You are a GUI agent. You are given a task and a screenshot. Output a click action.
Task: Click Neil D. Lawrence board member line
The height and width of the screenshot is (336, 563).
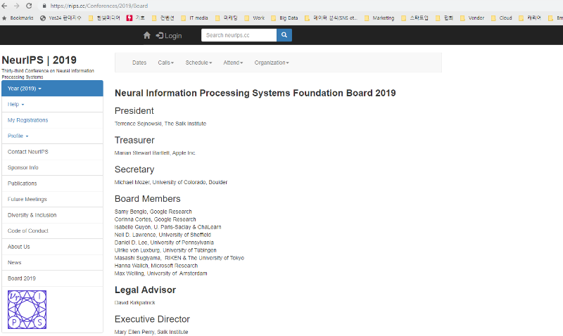(x=163, y=235)
